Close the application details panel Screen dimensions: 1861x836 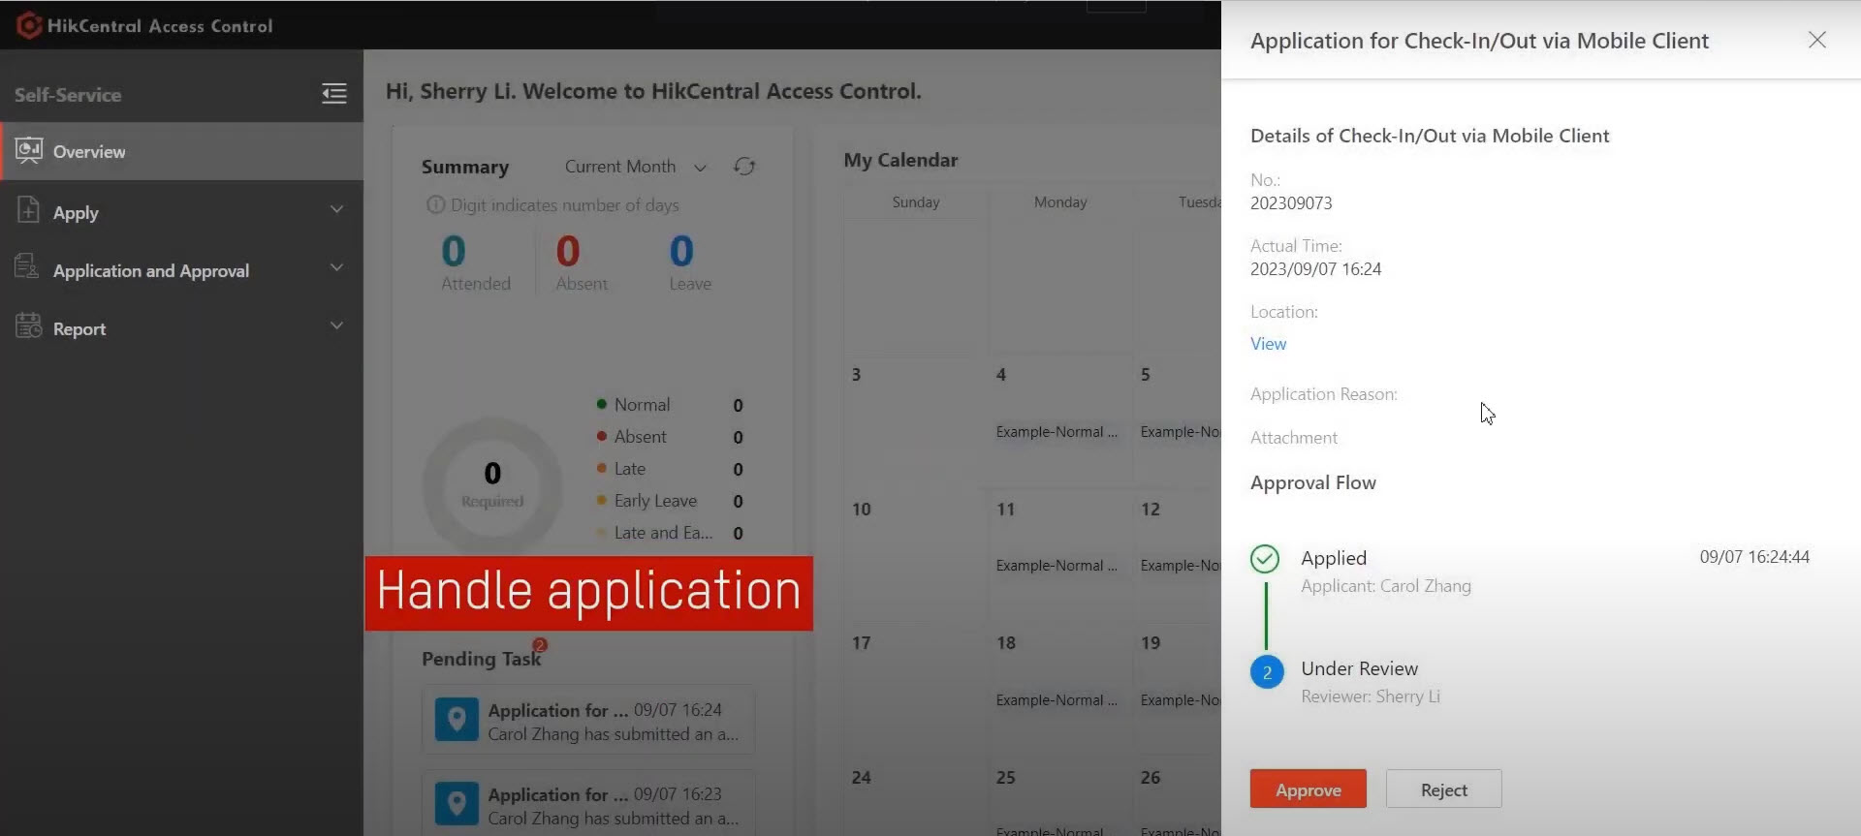coord(1816,40)
